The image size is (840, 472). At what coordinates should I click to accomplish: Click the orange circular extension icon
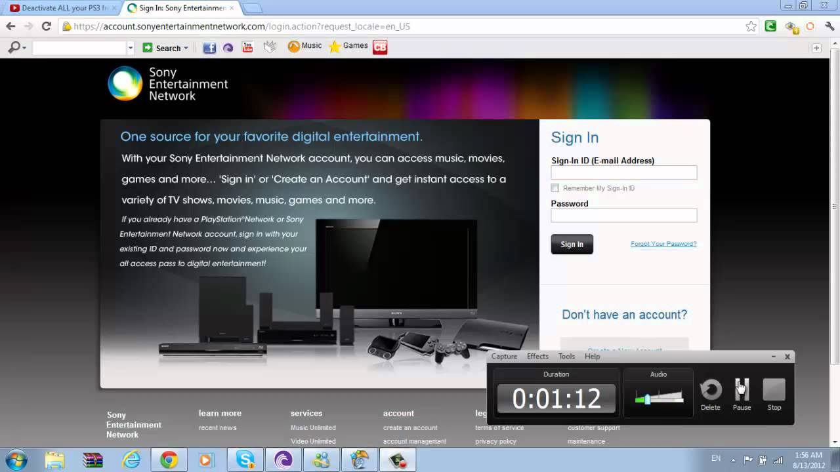pos(810,26)
